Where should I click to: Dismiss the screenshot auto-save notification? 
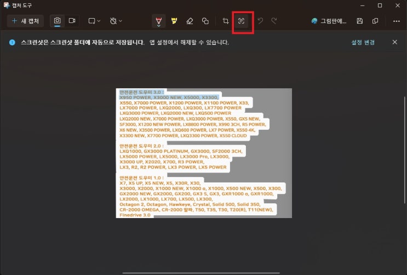coord(395,42)
